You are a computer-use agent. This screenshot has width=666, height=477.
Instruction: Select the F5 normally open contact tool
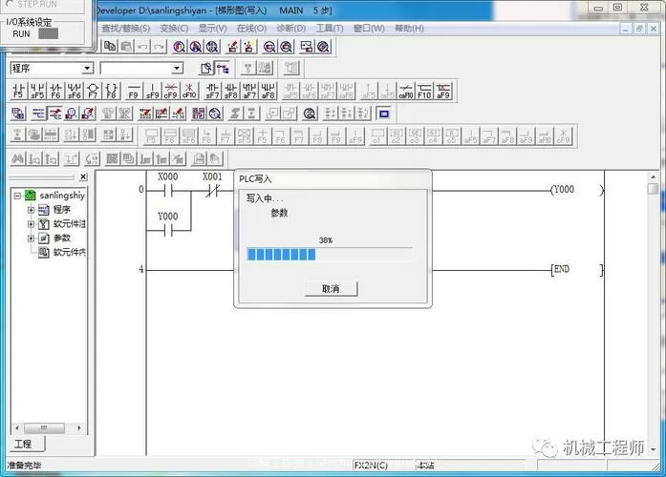pyautogui.click(x=18, y=91)
